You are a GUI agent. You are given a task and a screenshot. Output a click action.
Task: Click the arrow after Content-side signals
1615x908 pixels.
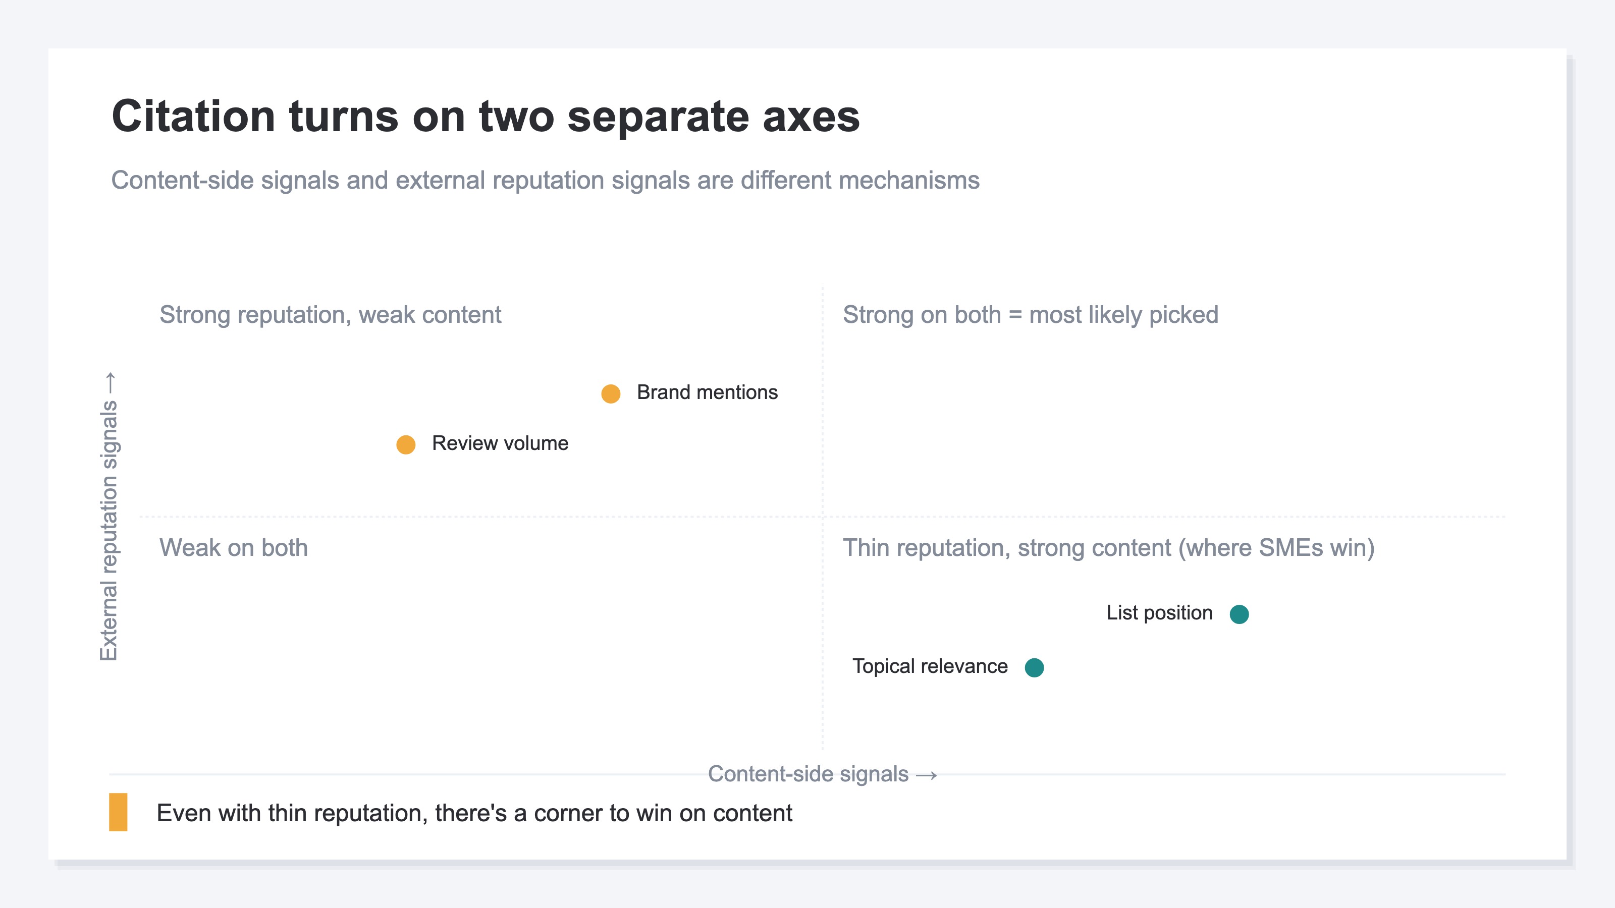point(926,776)
